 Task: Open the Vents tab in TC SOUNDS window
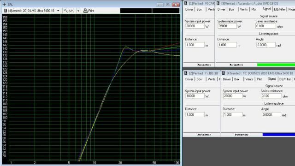[x=249, y=79]
